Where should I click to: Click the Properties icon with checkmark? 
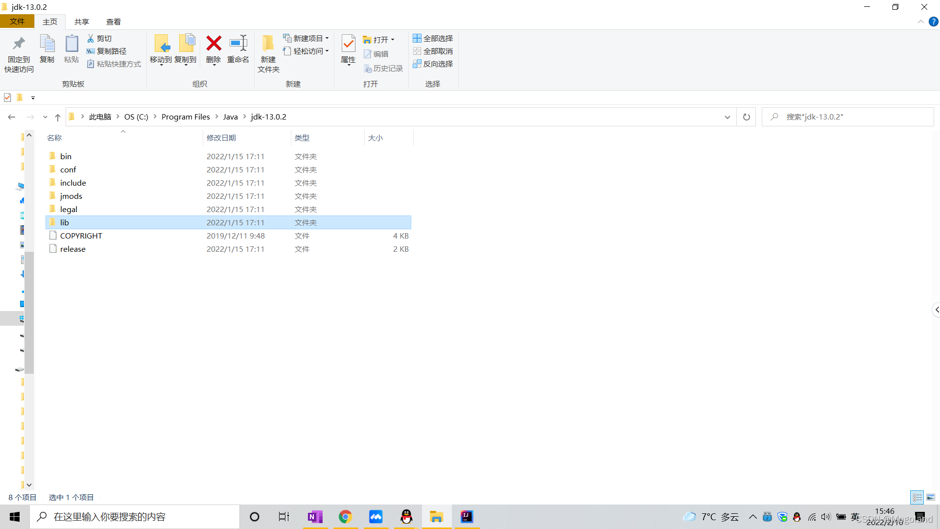(348, 44)
